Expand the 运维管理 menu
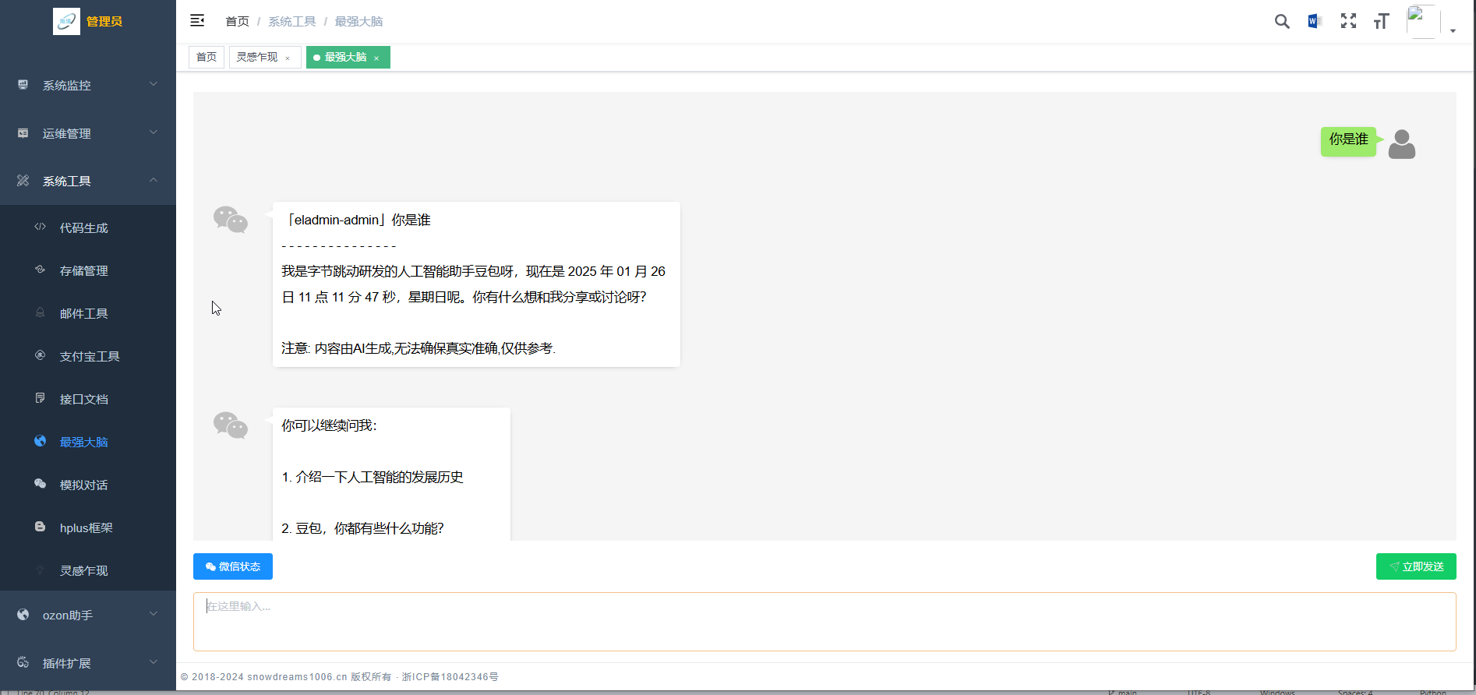The height and width of the screenshot is (695, 1476). click(x=87, y=133)
